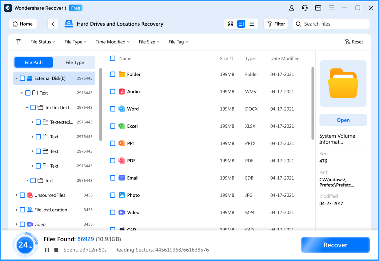Viewport: 379px width, 261px height.
Task: Click the Audio file icon
Action: tap(122, 92)
